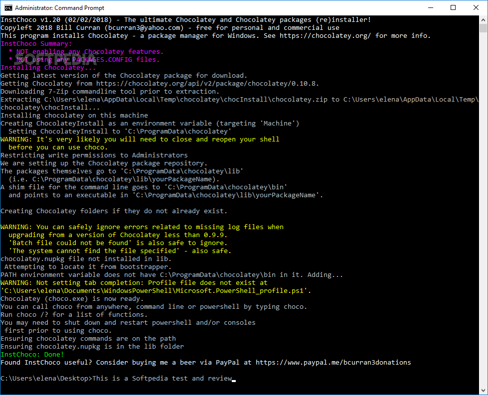Click the 'InstChoco Summary:' magenta line

tap(36, 44)
